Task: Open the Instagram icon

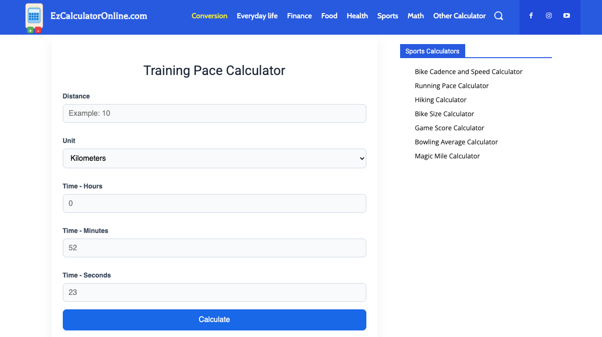Action: pos(549,15)
